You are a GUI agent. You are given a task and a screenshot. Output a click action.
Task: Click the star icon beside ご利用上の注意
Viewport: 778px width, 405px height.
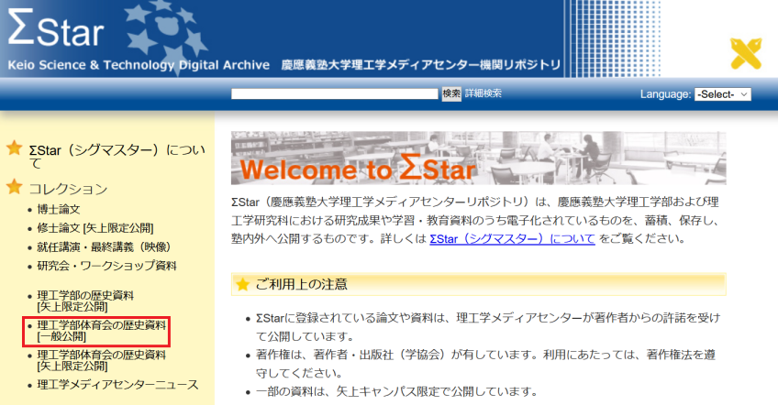(x=242, y=285)
